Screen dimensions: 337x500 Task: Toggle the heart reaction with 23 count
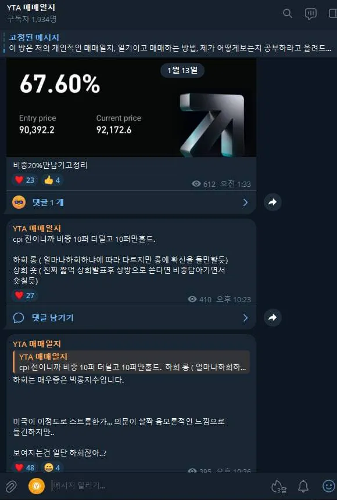24,180
